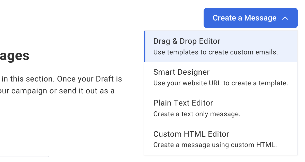Click the Drag & Drop Editor subtitle text
Screen dimensions: 305x162
click(x=215, y=52)
